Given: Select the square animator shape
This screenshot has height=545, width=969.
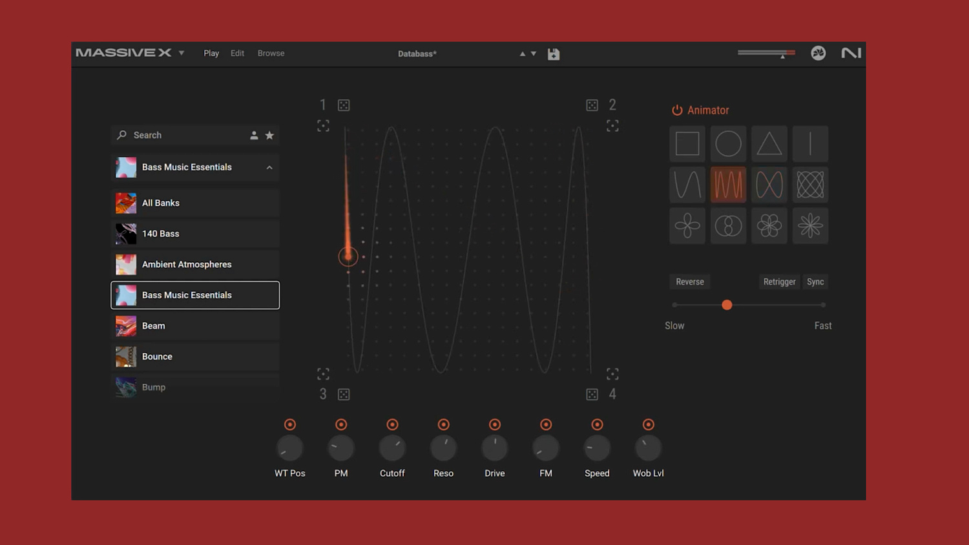Looking at the screenshot, I should coord(687,144).
